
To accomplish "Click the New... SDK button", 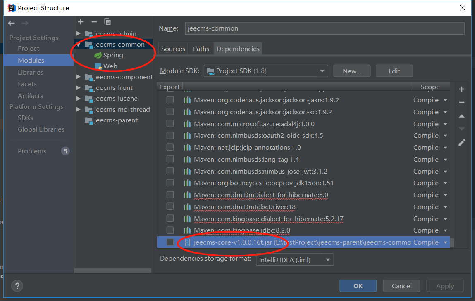I will [352, 71].
